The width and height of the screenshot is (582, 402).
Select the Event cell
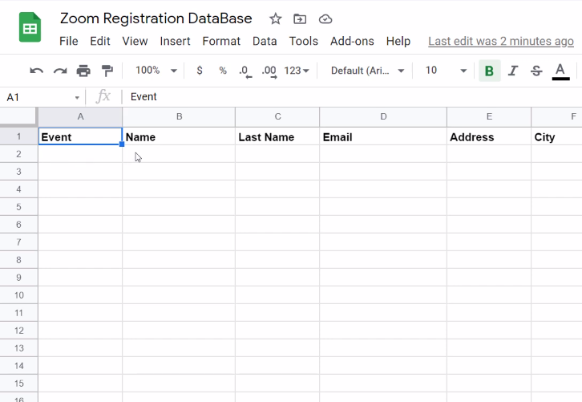(80, 136)
